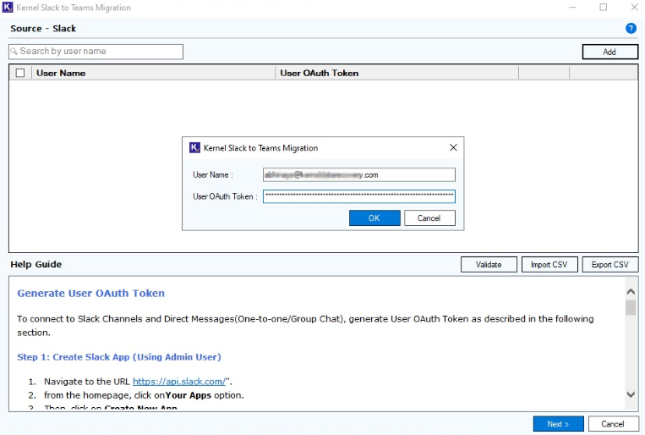Click Step 1: Create Slack App heading
The image size is (645, 435).
tap(119, 357)
